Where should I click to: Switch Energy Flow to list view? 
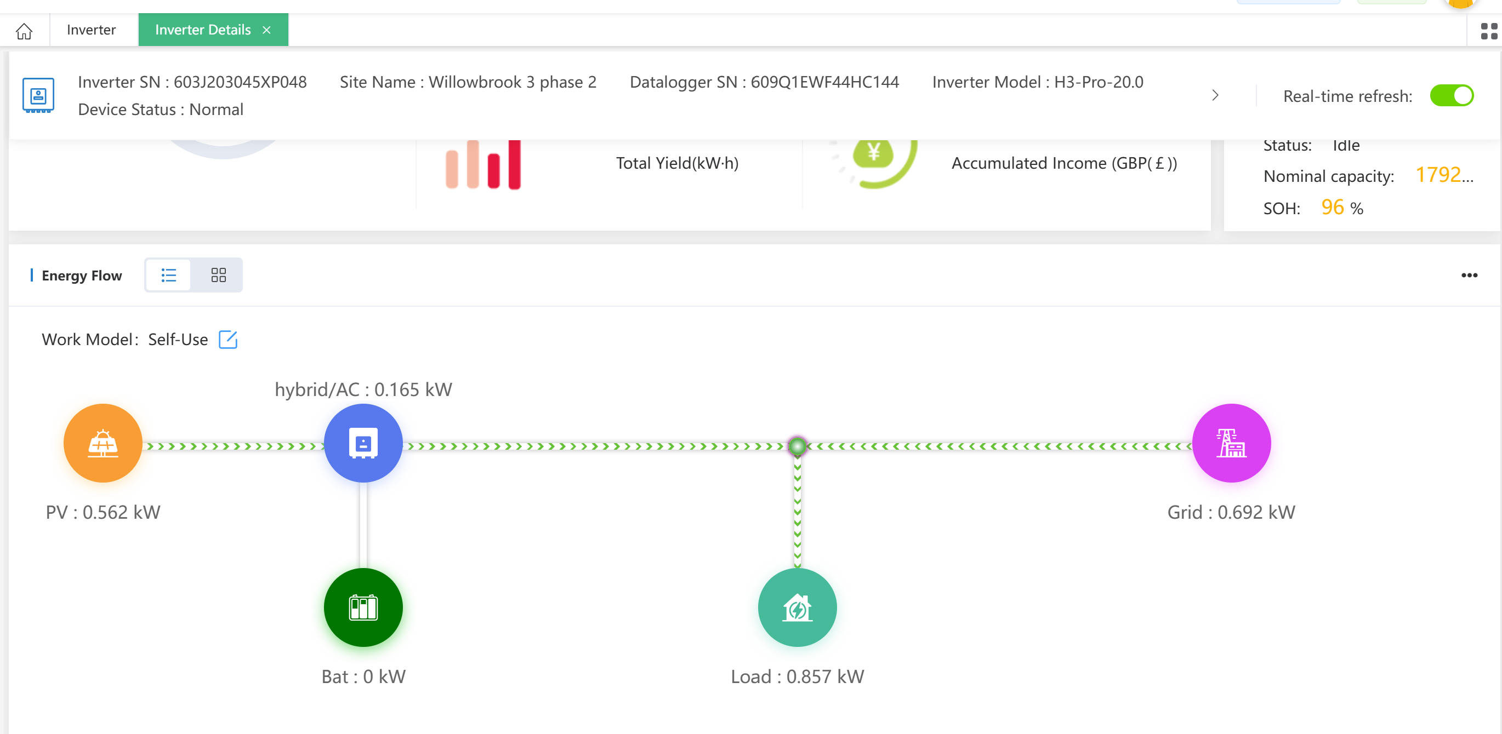[x=168, y=275]
